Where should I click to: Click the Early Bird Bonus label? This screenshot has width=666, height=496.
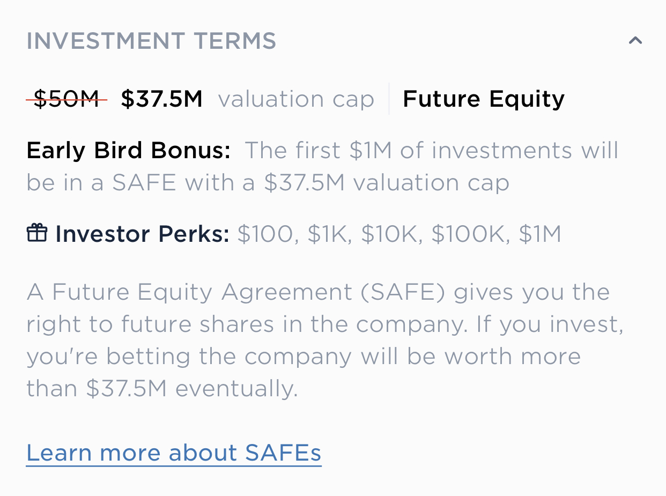coord(129,151)
